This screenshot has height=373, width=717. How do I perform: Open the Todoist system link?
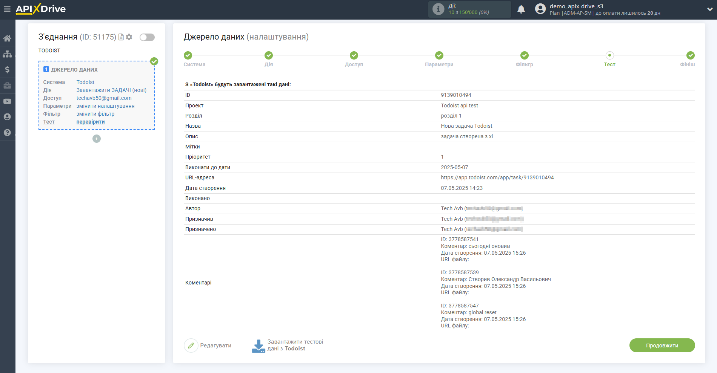coord(85,82)
